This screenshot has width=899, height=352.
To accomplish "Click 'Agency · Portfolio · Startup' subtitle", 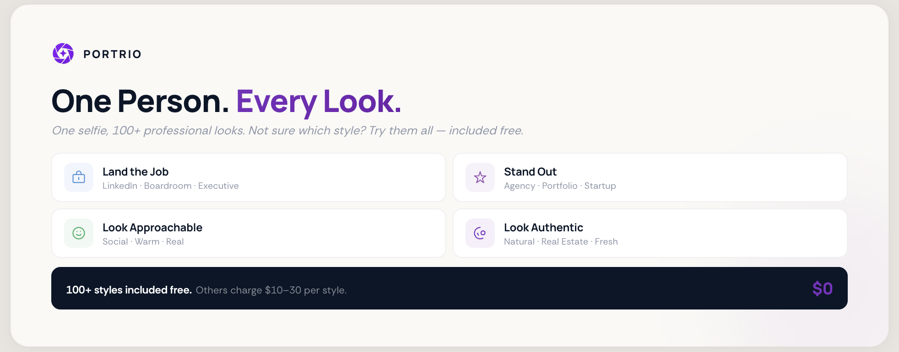I will [x=560, y=186].
